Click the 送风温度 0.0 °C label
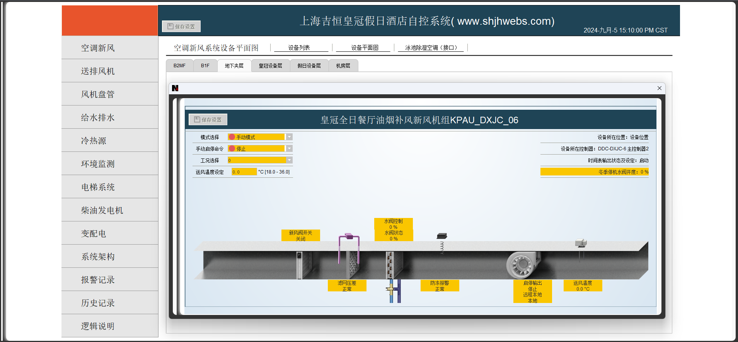The height and width of the screenshot is (342, 738). click(583, 286)
